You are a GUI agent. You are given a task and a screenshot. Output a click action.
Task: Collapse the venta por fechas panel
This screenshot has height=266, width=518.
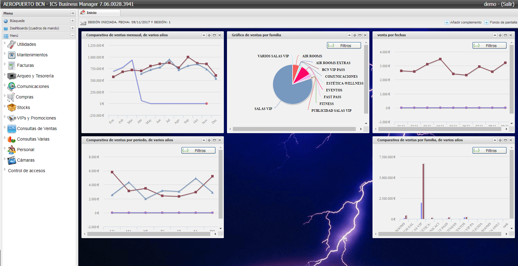495,35
